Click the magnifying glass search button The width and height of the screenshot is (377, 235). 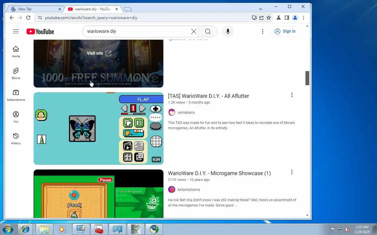(x=208, y=31)
